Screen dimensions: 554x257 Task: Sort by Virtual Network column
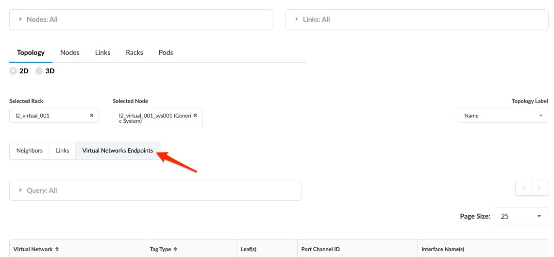57,249
